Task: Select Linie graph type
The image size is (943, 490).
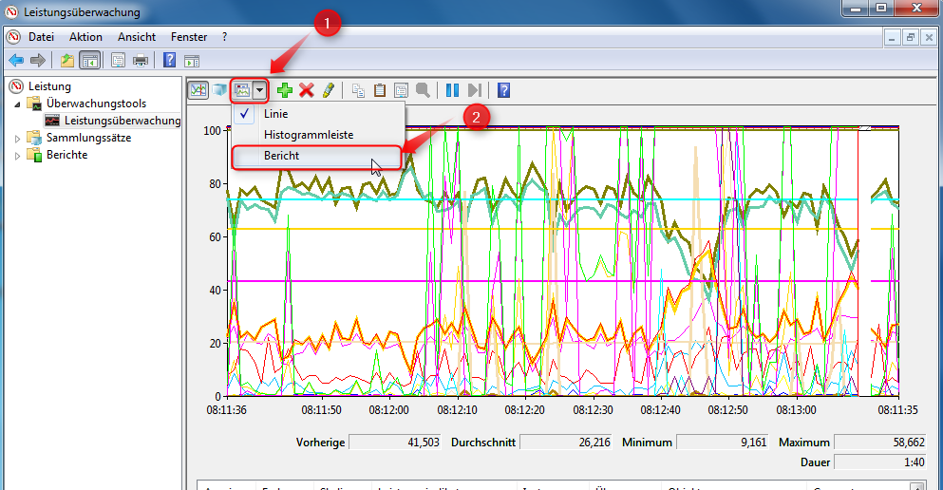Action: click(x=317, y=114)
